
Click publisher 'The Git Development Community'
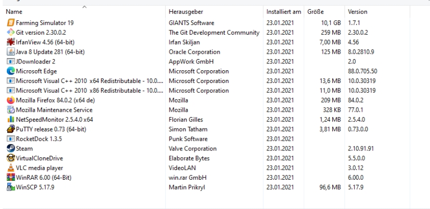pos(214,33)
